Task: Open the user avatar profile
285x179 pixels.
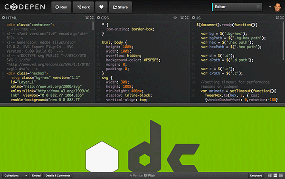Action: point(277,7)
